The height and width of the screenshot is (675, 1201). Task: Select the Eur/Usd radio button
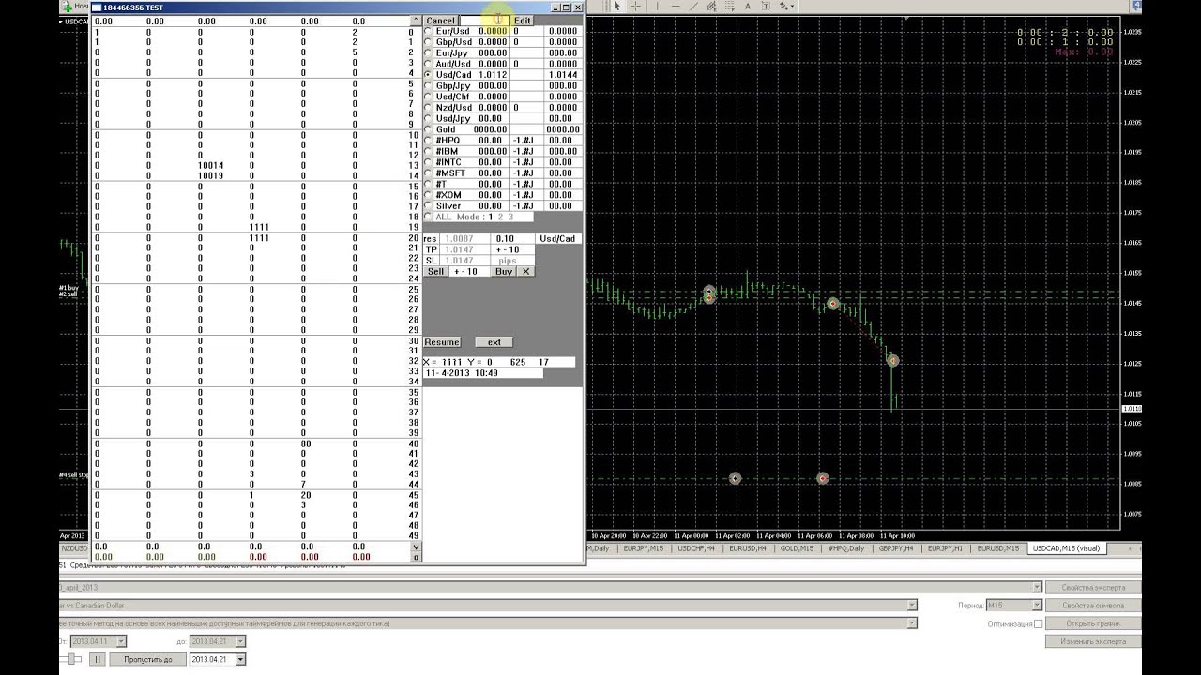point(429,31)
